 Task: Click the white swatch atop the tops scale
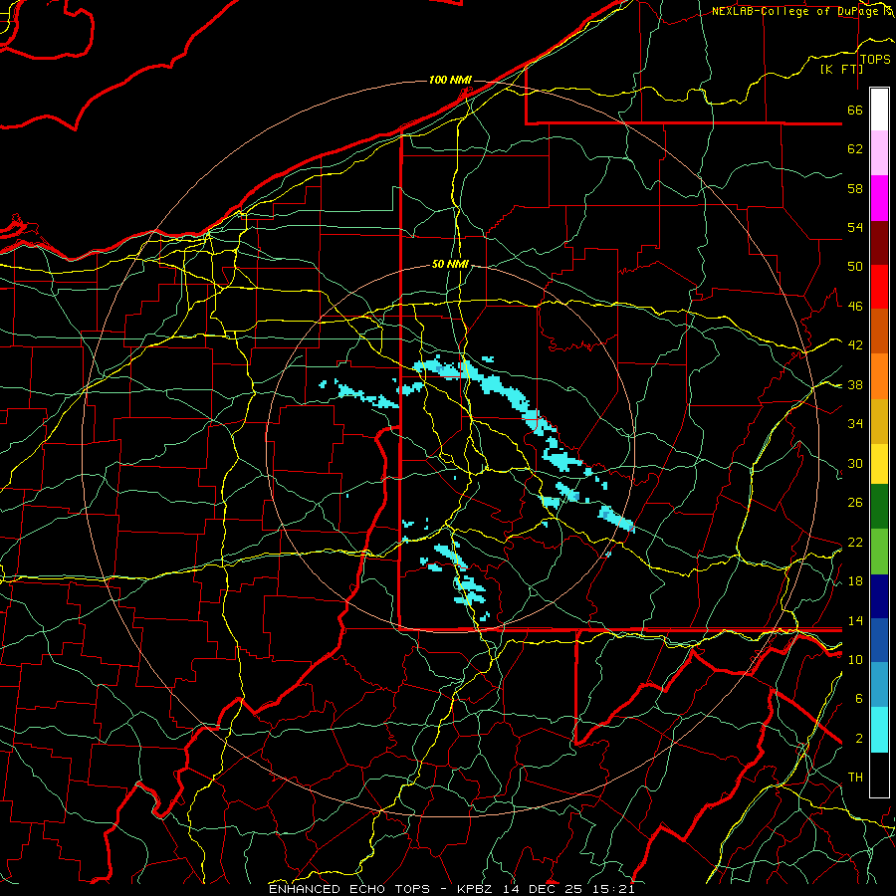pyautogui.click(x=879, y=110)
